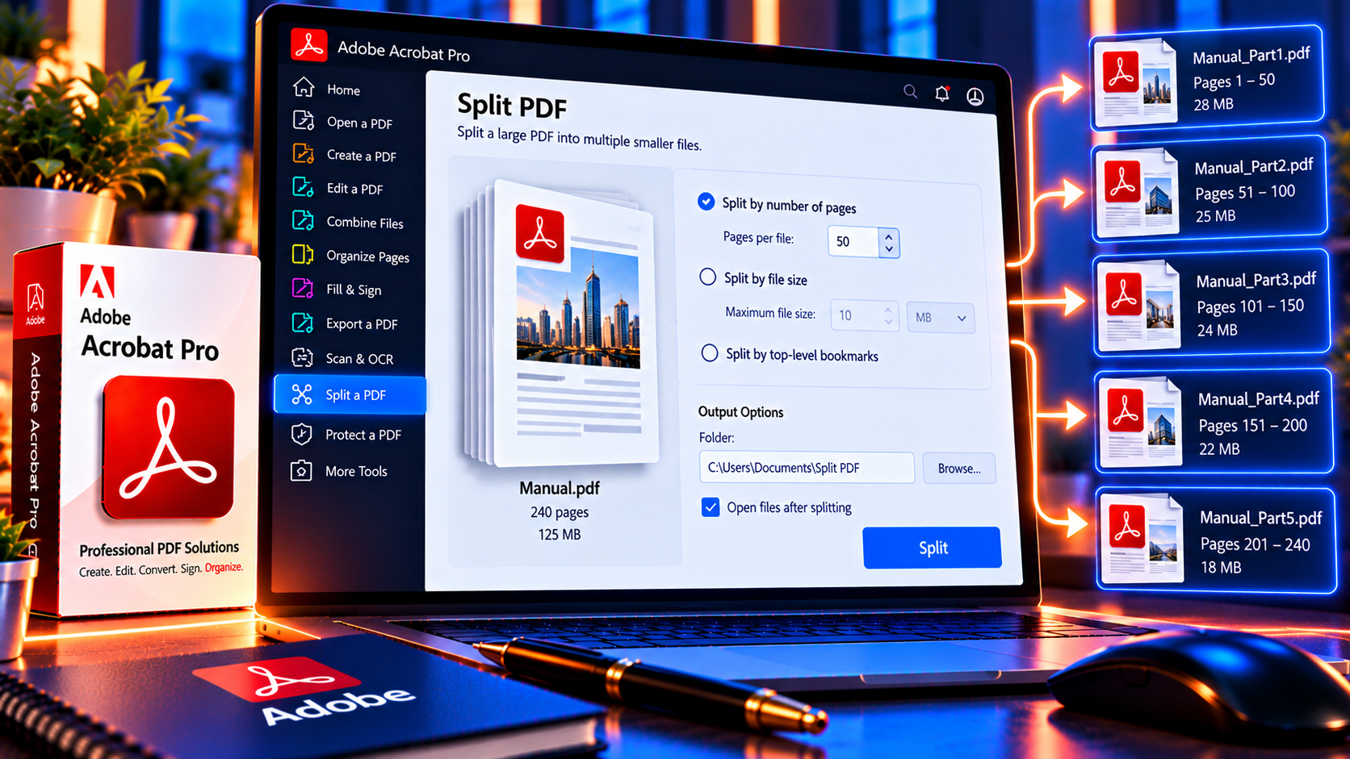This screenshot has width=1350, height=759.
Task: Increase Pages per file with up arrow
Action: (889, 236)
